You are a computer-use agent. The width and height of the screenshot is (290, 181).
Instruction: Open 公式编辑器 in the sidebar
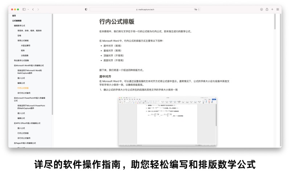17,21
